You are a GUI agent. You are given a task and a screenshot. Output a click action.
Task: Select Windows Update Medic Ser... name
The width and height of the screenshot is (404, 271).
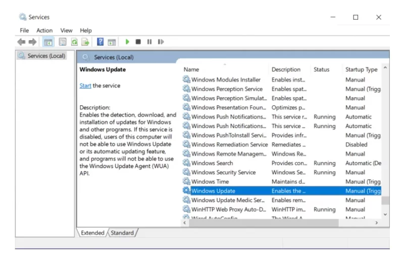228,200
